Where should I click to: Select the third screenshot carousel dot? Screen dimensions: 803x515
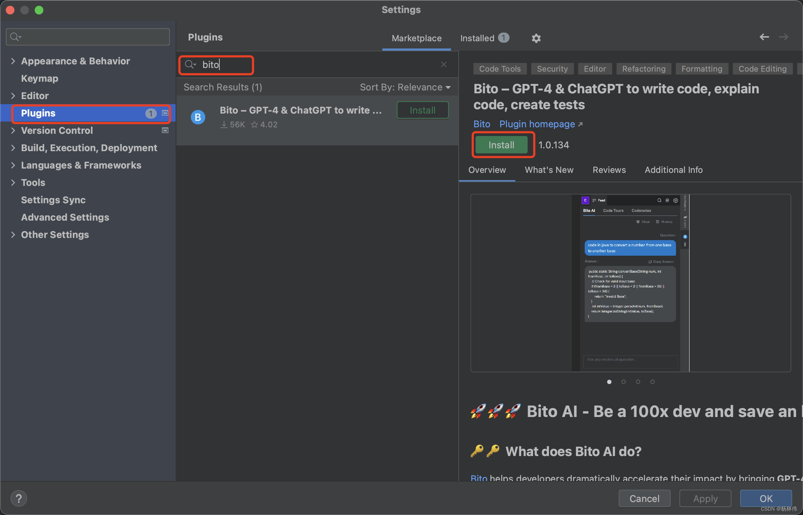coord(638,382)
